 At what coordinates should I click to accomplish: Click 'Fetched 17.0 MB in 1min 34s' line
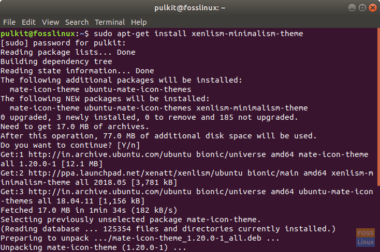click(x=89, y=210)
